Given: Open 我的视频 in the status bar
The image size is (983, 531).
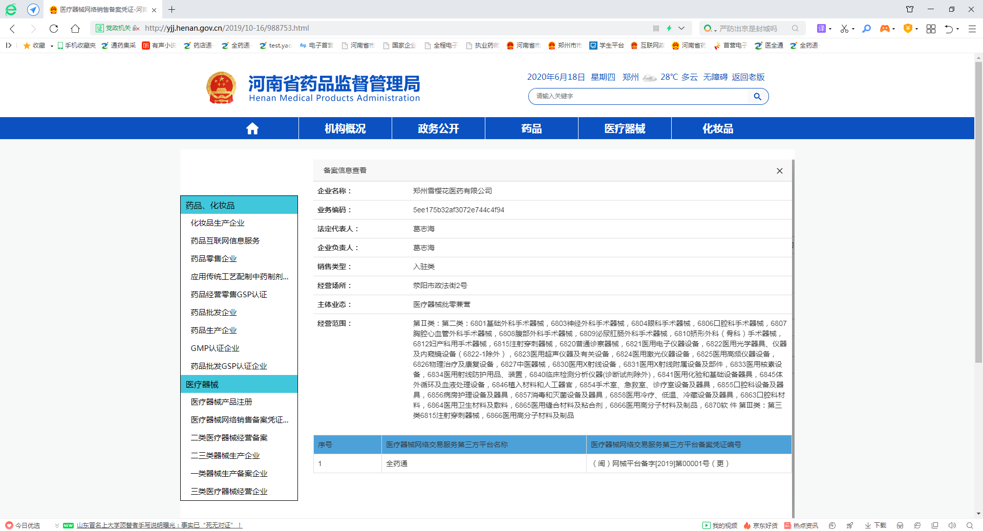Looking at the screenshot, I should click(720, 525).
